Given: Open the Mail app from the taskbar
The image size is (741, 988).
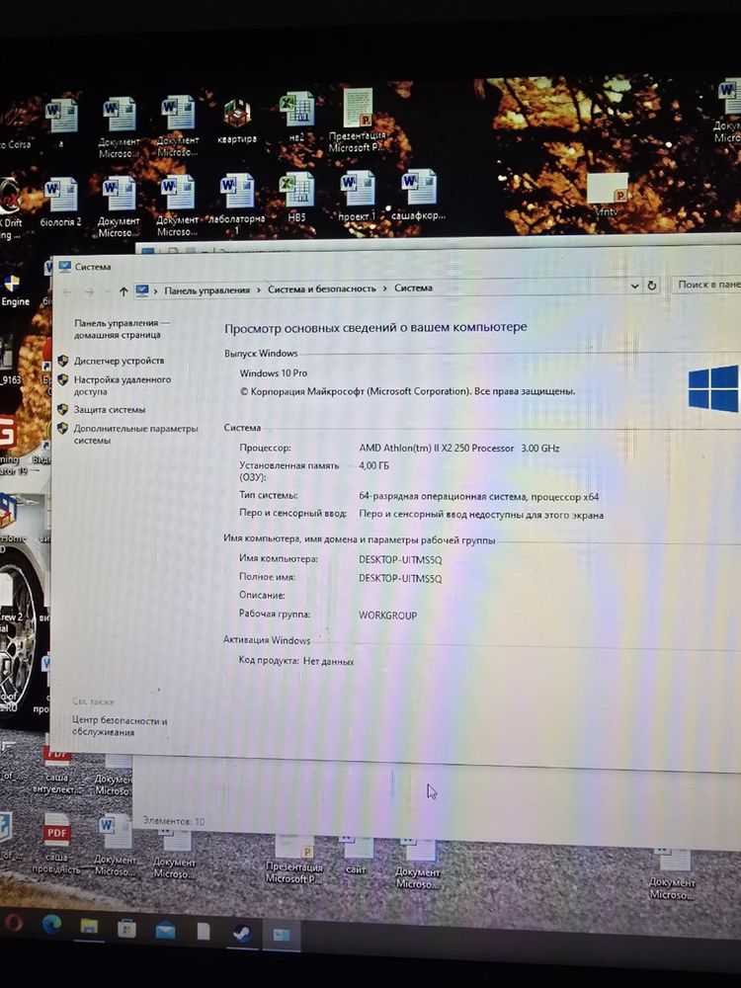Looking at the screenshot, I should (x=166, y=930).
